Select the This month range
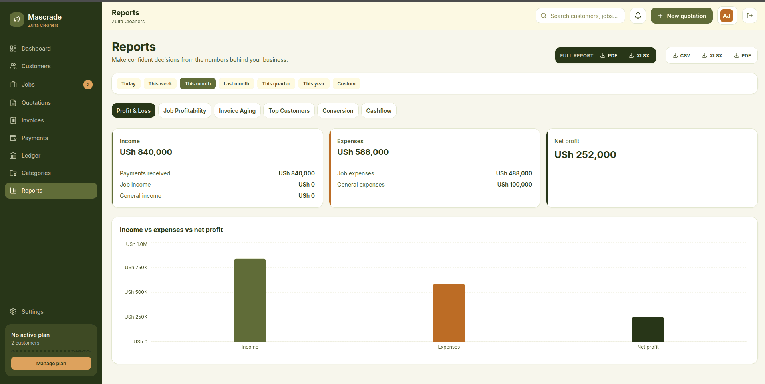 198,83
